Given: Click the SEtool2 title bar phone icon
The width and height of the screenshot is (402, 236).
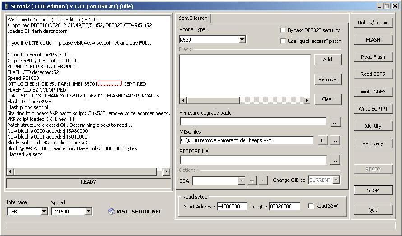Looking at the screenshot, I should [6, 6].
